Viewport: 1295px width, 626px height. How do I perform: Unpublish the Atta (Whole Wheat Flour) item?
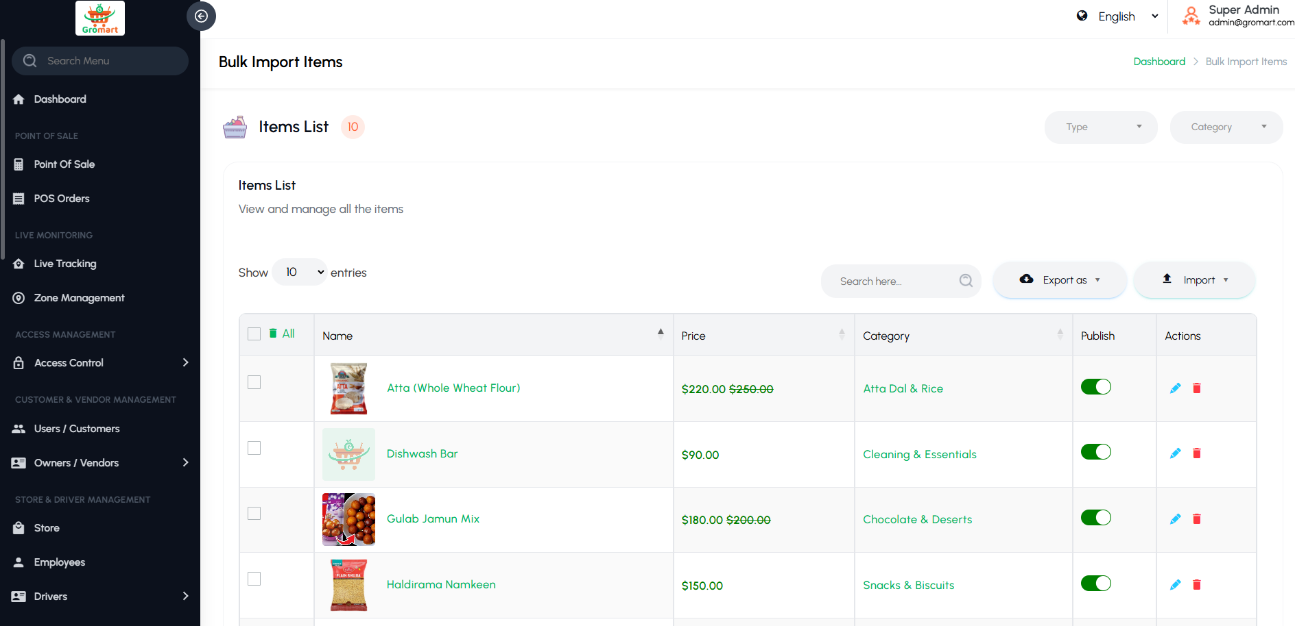1095,387
